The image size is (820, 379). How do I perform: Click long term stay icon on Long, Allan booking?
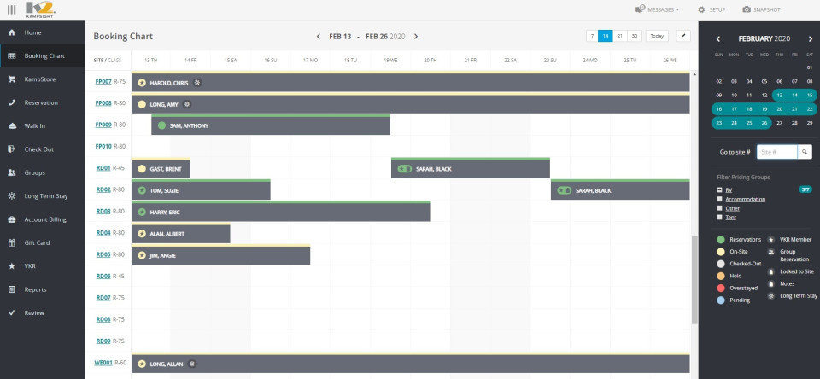[x=192, y=364]
